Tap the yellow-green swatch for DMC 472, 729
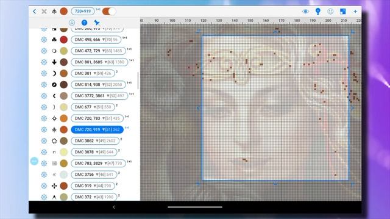The height and width of the screenshot is (219, 390). pyautogui.click(x=63, y=50)
